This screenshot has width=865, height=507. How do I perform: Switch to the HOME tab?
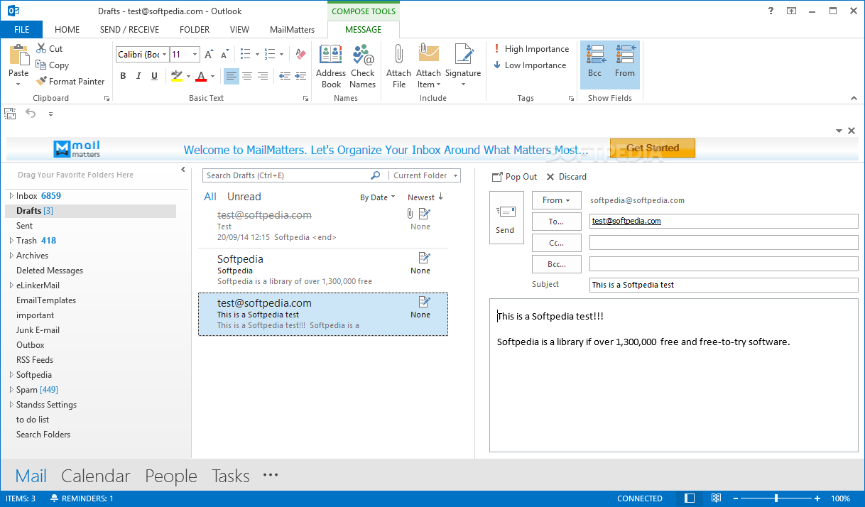(x=67, y=30)
